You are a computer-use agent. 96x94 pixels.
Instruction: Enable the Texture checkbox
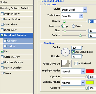click(x=5, y=46)
